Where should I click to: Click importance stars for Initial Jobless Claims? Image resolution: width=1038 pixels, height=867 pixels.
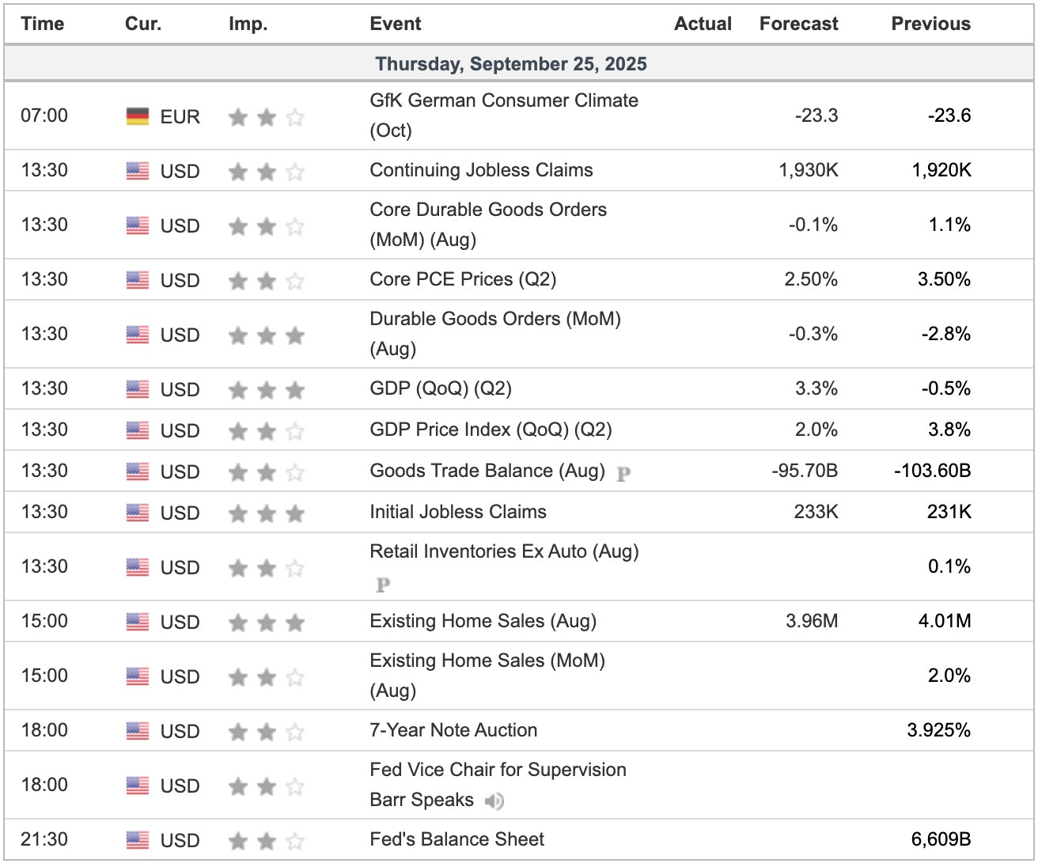[267, 513]
